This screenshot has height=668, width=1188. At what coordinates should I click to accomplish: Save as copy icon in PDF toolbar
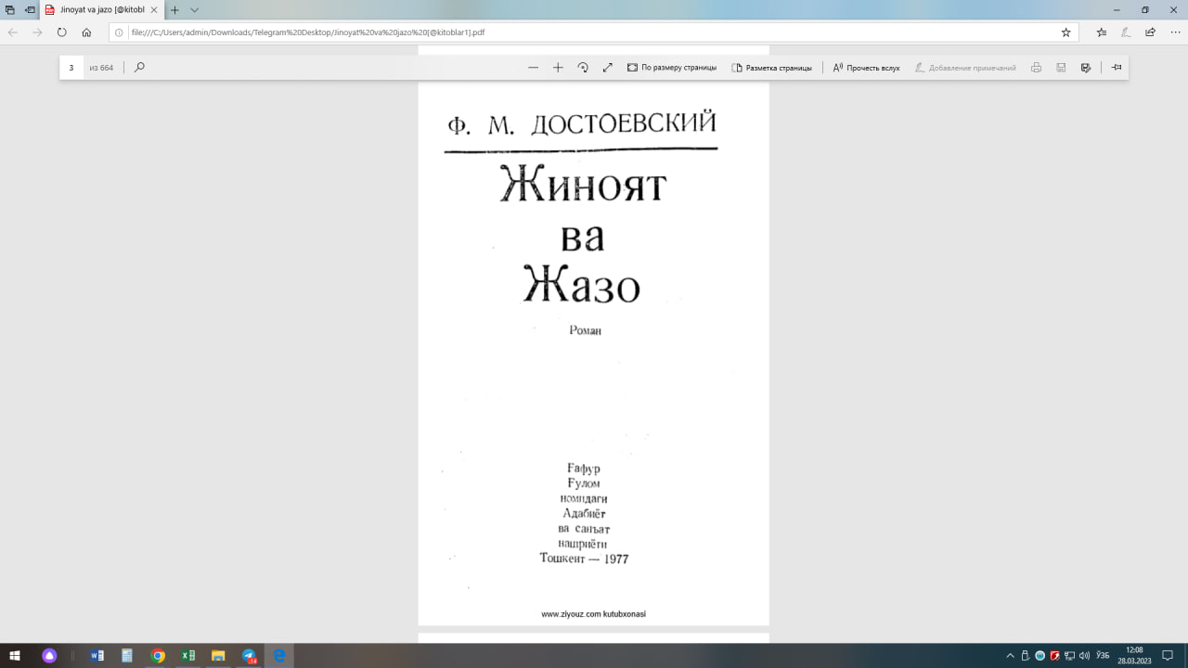pos(1086,68)
